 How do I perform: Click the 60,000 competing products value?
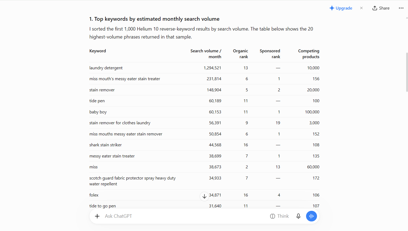[x=313, y=167]
